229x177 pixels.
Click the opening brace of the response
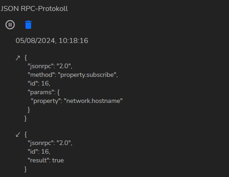point(26,134)
